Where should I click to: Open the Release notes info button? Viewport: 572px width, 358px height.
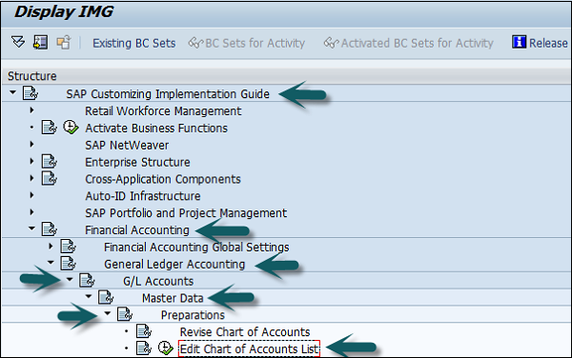[540, 43]
